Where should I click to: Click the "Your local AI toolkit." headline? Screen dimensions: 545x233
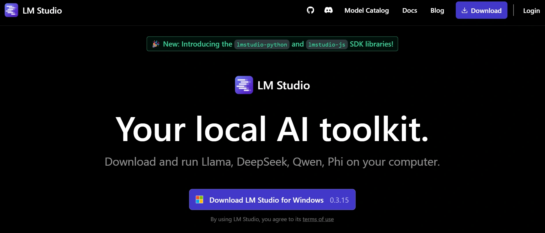272,129
